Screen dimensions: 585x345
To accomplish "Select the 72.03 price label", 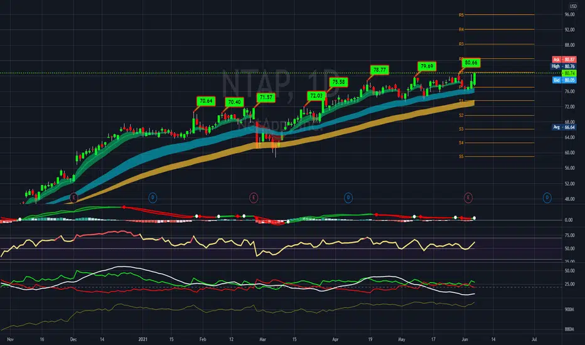I will [x=316, y=96].
